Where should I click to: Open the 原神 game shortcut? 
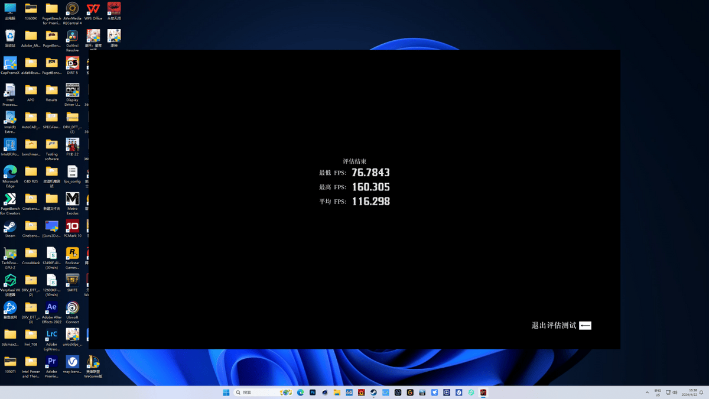coord(114,39)
